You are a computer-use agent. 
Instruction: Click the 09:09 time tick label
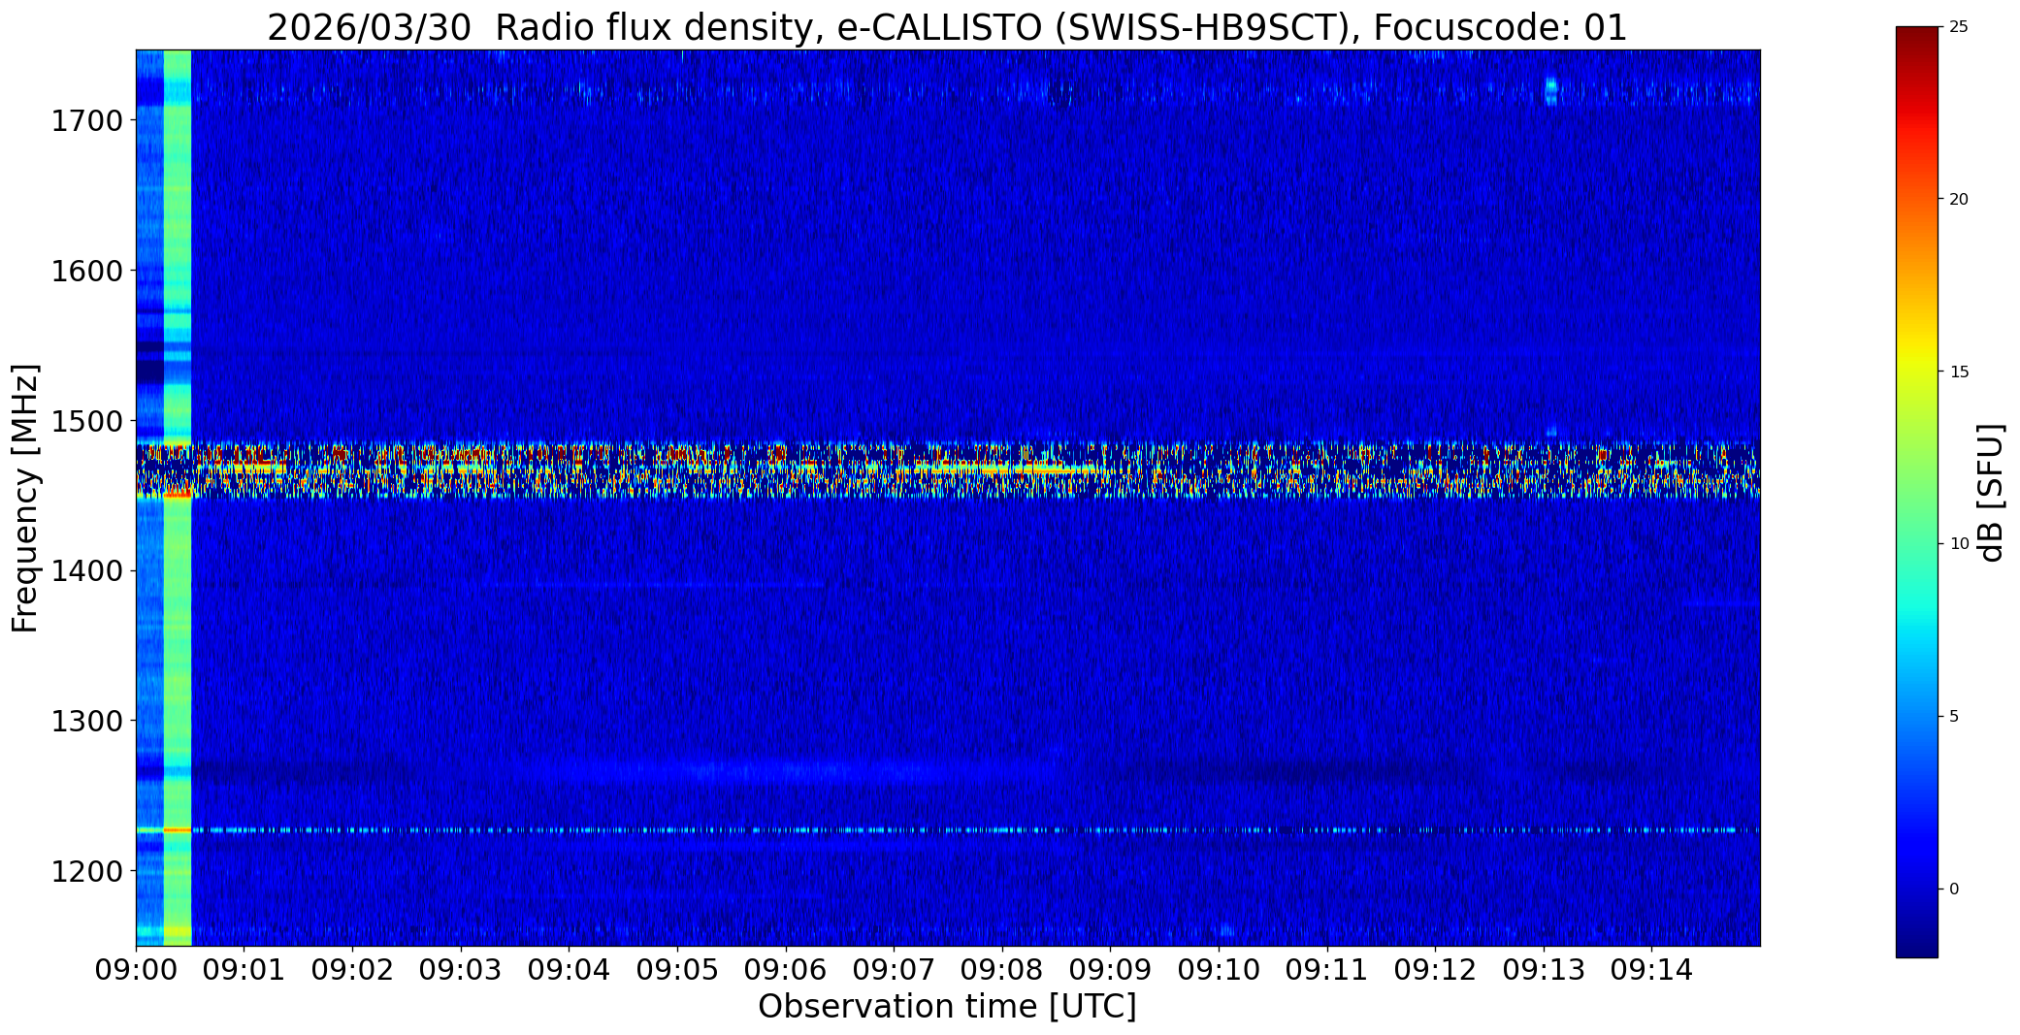pyautogui.click(x=1110, y=970)
